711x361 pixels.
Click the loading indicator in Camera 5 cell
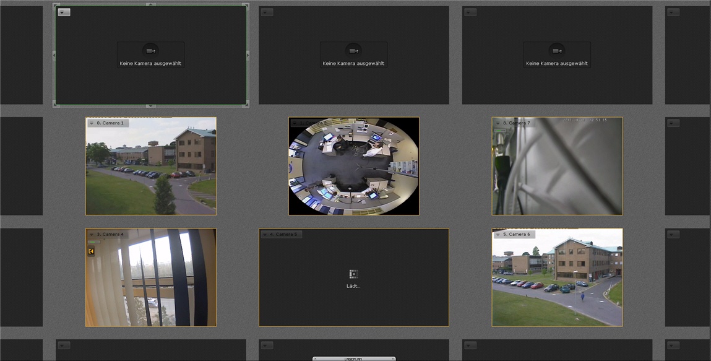point(353,274)
